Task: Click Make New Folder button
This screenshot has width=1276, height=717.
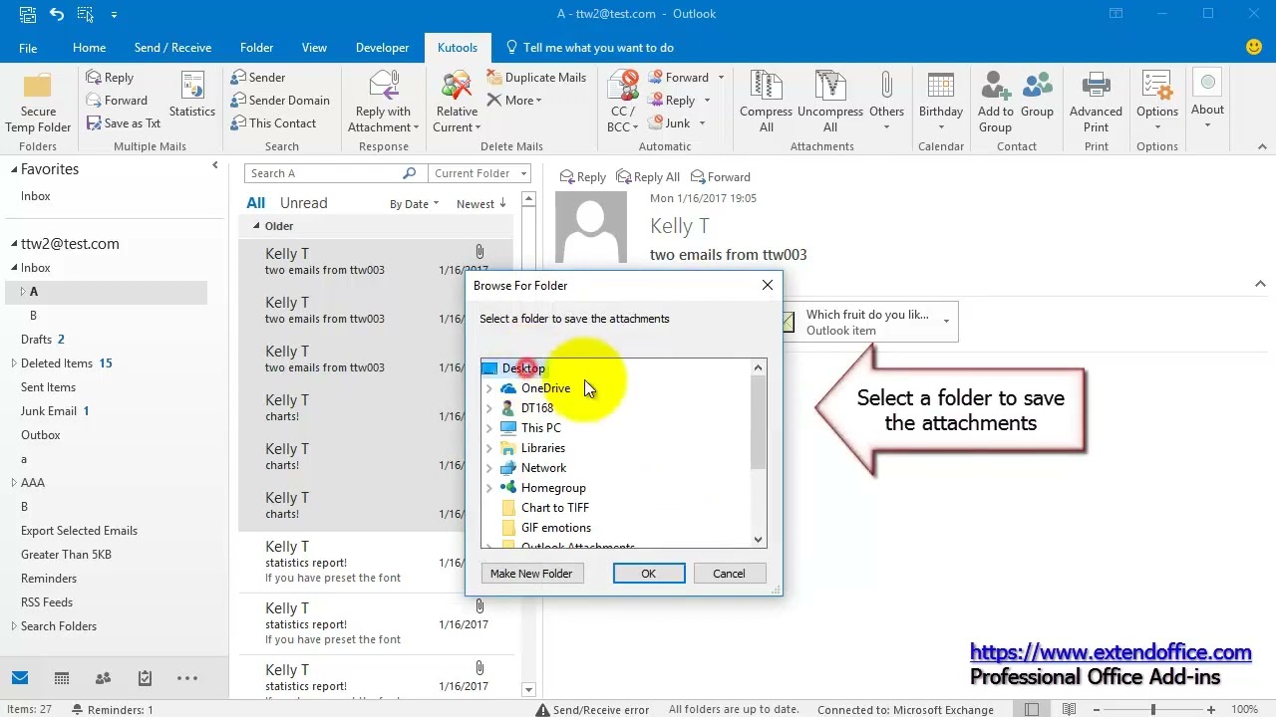Action: tap(531, 574)
